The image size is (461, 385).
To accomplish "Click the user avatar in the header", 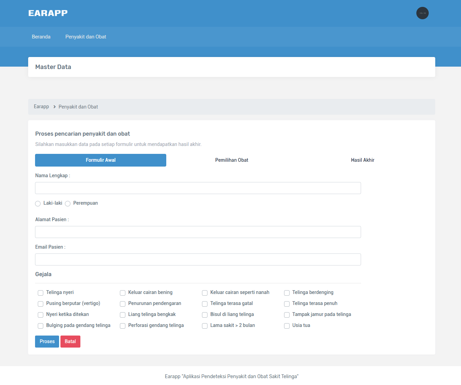I will [x=422, y=13].
